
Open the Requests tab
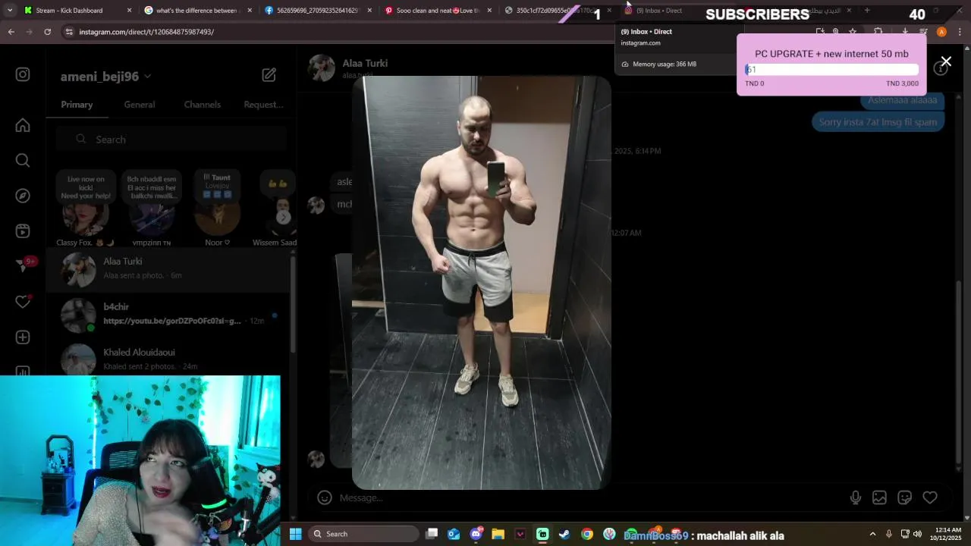tap(263, 105)
